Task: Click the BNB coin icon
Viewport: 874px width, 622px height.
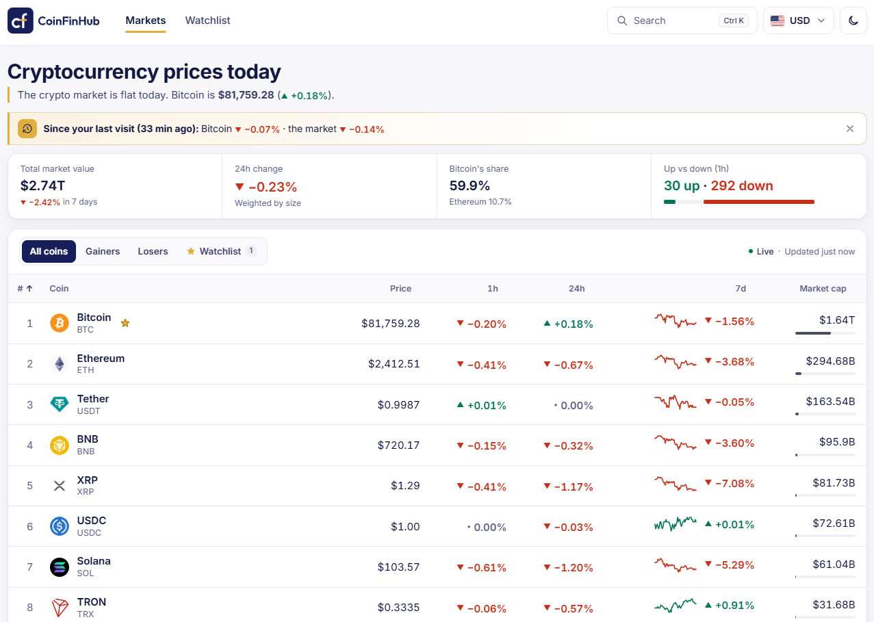Action: [60, 445]
